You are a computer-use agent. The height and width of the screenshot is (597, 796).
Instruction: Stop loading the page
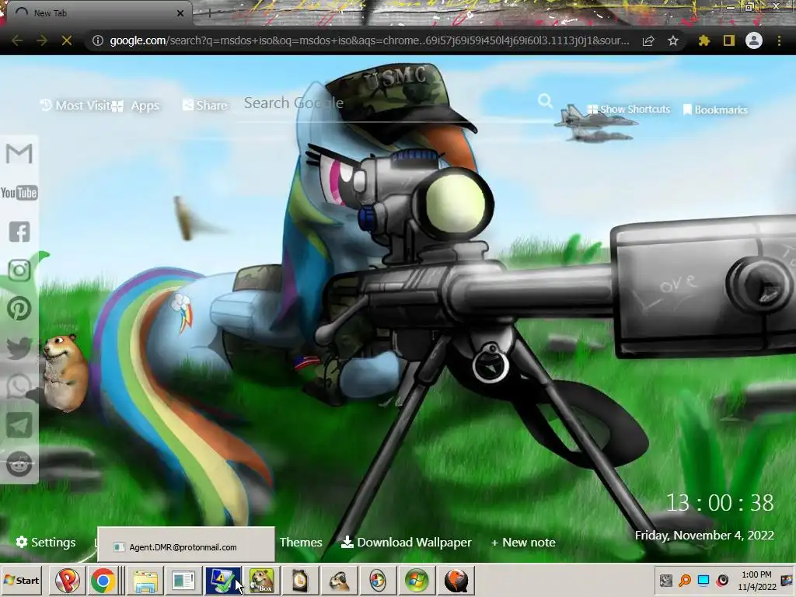coord(67,40)
